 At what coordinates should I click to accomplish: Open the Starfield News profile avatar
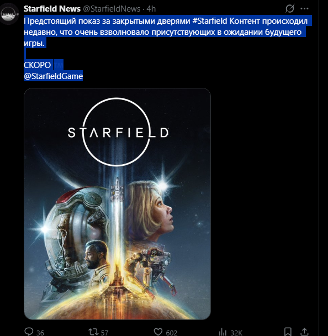coord(9,13)
